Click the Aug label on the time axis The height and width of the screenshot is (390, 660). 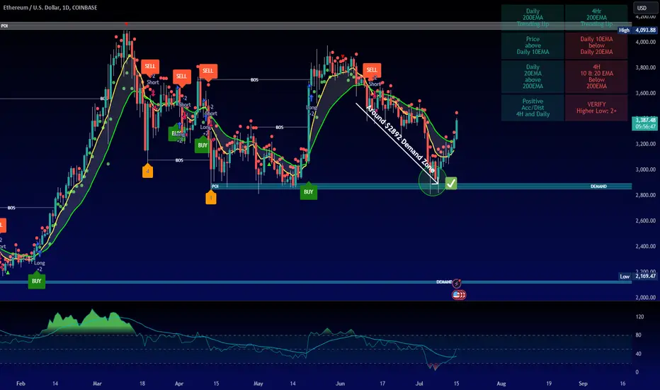(501, 383)
